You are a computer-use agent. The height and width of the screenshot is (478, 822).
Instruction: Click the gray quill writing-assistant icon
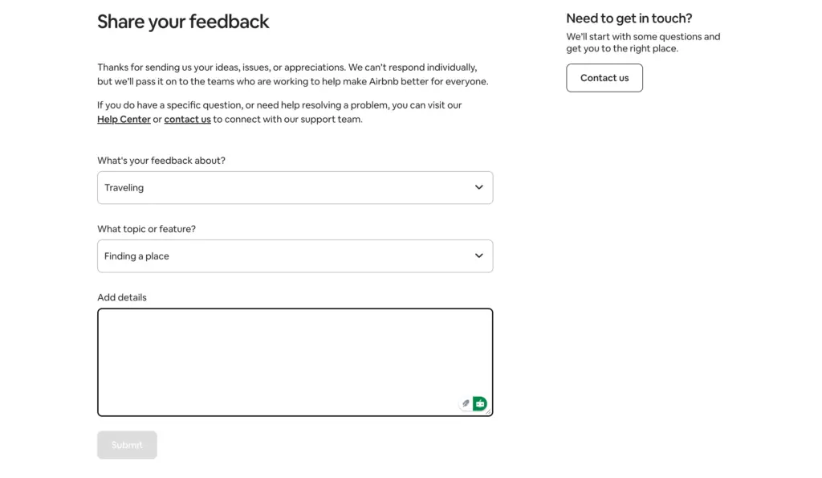(x=466, y=403)
